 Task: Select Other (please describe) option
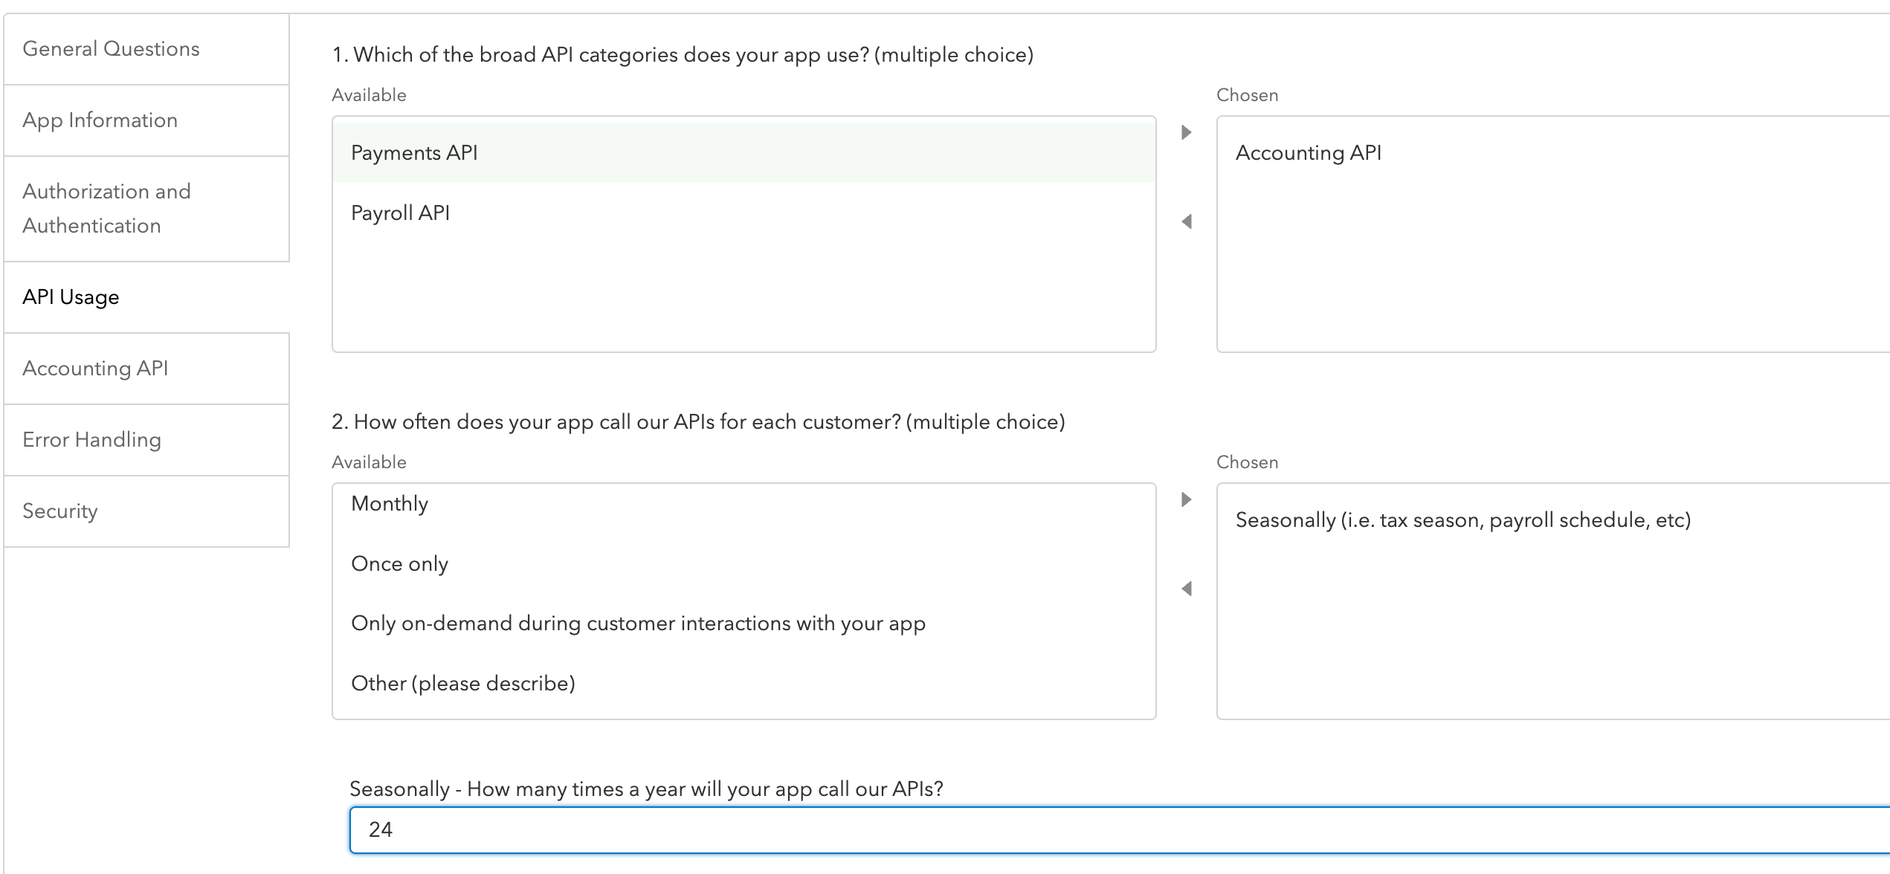(462, 683)
